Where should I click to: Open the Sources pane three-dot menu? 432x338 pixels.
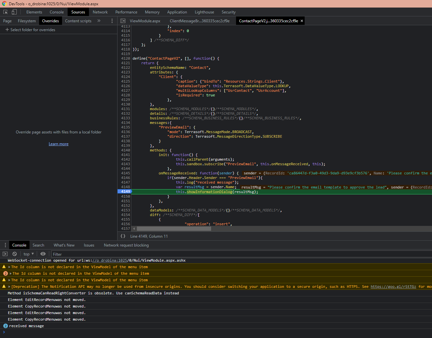112,21
